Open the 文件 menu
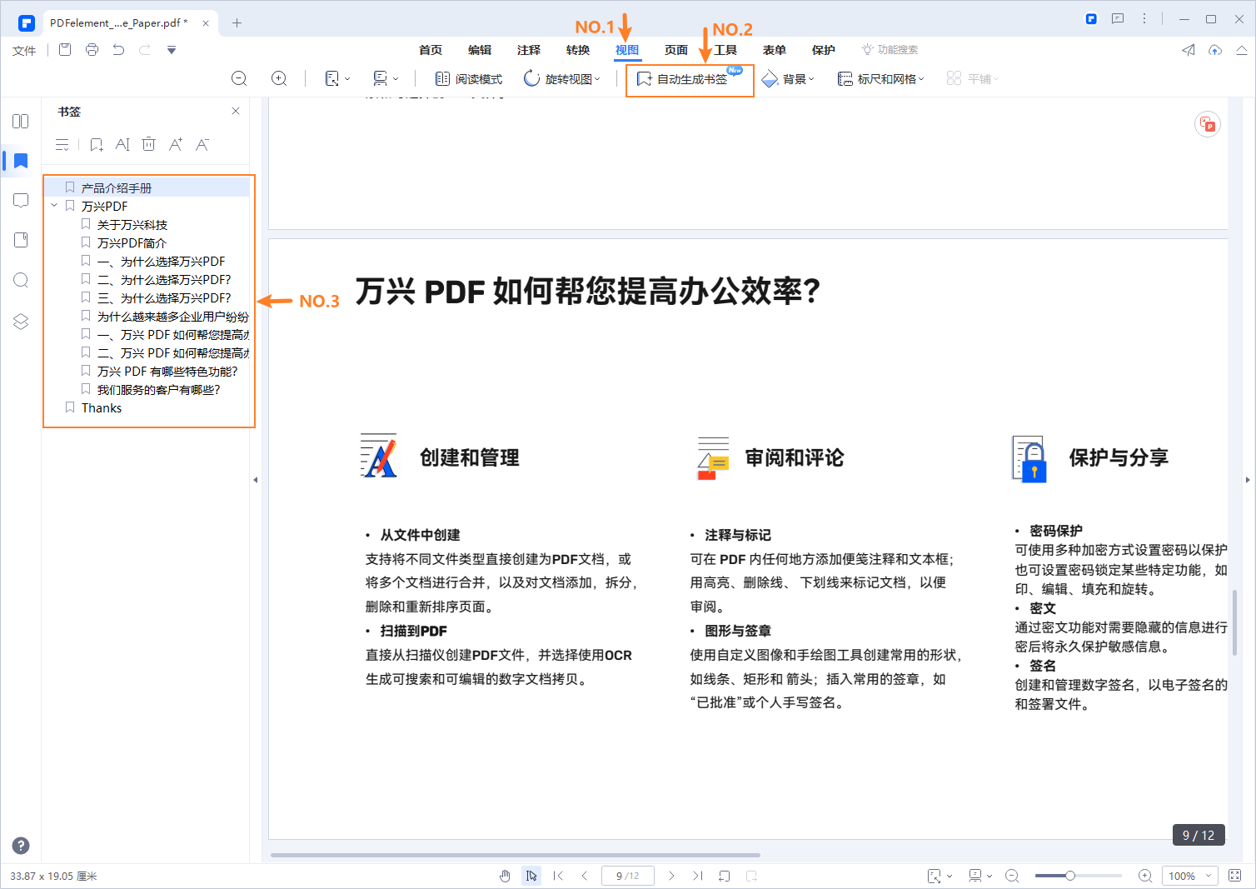 23,50
